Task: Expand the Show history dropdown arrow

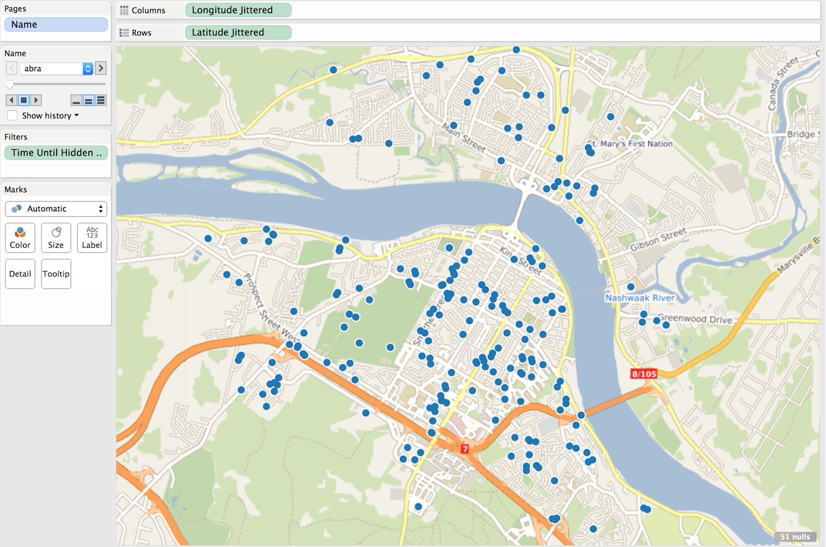Action: pyautogui.click(x=76, y=115)
